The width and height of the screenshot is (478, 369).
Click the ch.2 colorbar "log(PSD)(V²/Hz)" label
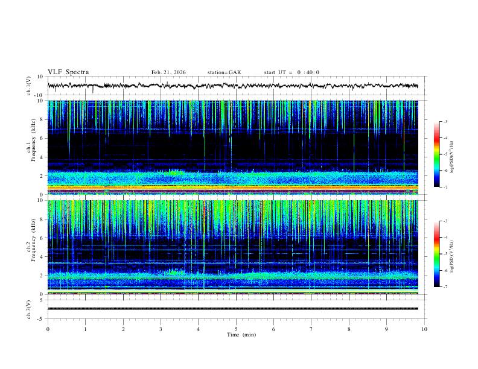[452, 256]
